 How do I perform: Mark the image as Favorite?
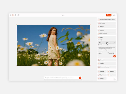click(x=102, y=78)
